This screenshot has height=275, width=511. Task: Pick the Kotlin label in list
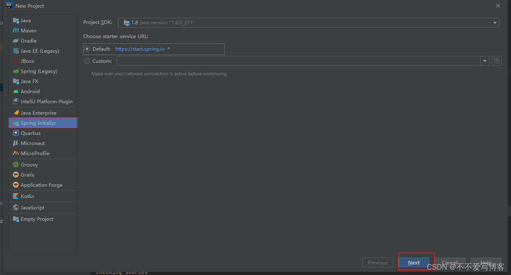tap(27, 196)
